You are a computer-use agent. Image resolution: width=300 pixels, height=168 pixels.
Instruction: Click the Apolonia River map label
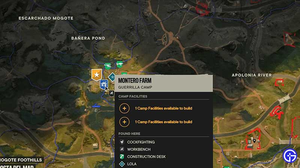pos(252,75)
